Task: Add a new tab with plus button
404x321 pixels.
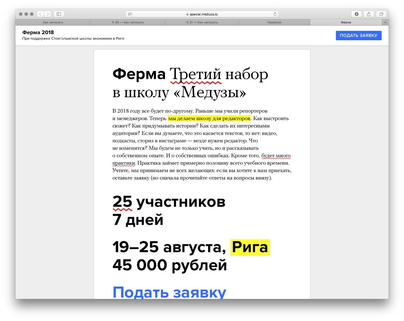Action: tap(385, 22)
